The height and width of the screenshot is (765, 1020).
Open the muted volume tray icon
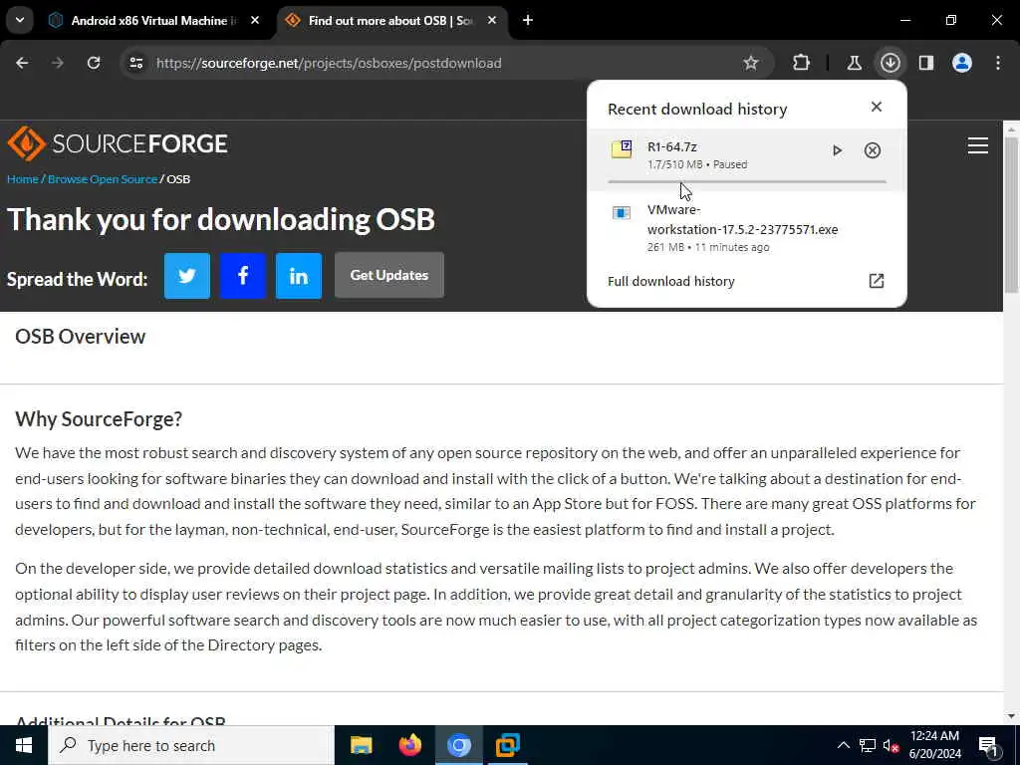tap(892, 745)
